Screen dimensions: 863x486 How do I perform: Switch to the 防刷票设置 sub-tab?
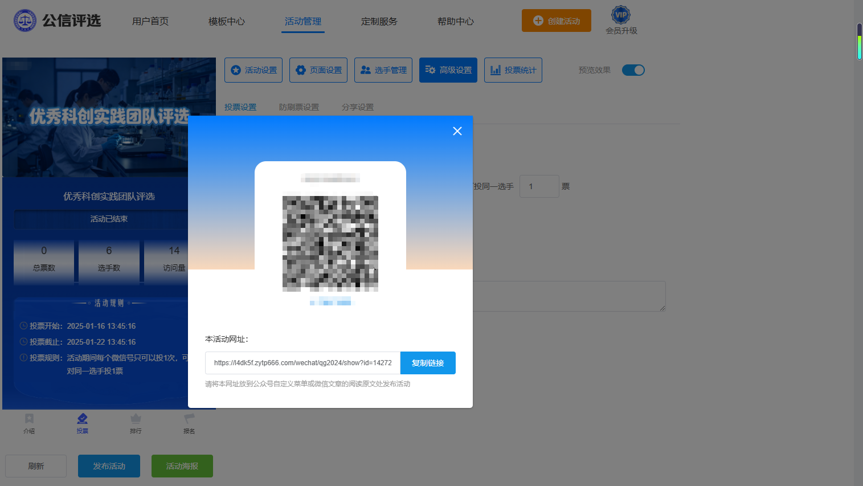point(299,107)
